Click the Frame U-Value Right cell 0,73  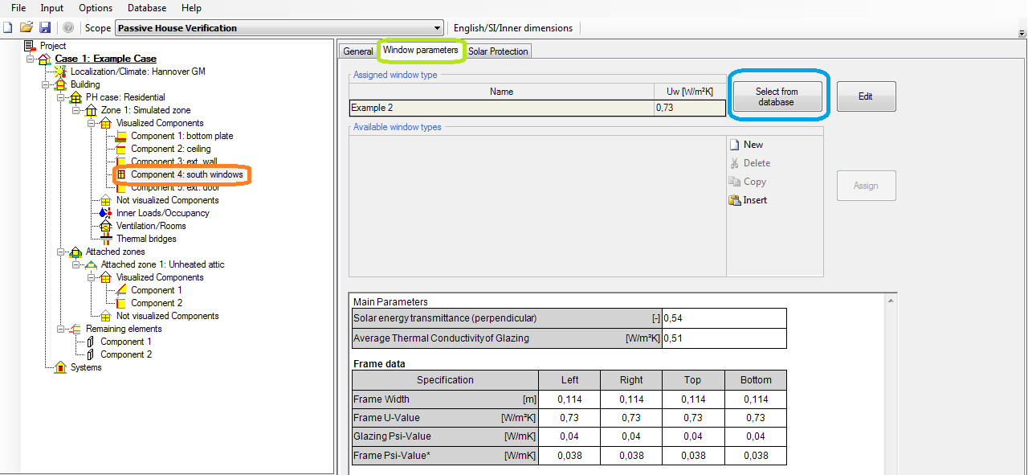click(631, 418)
